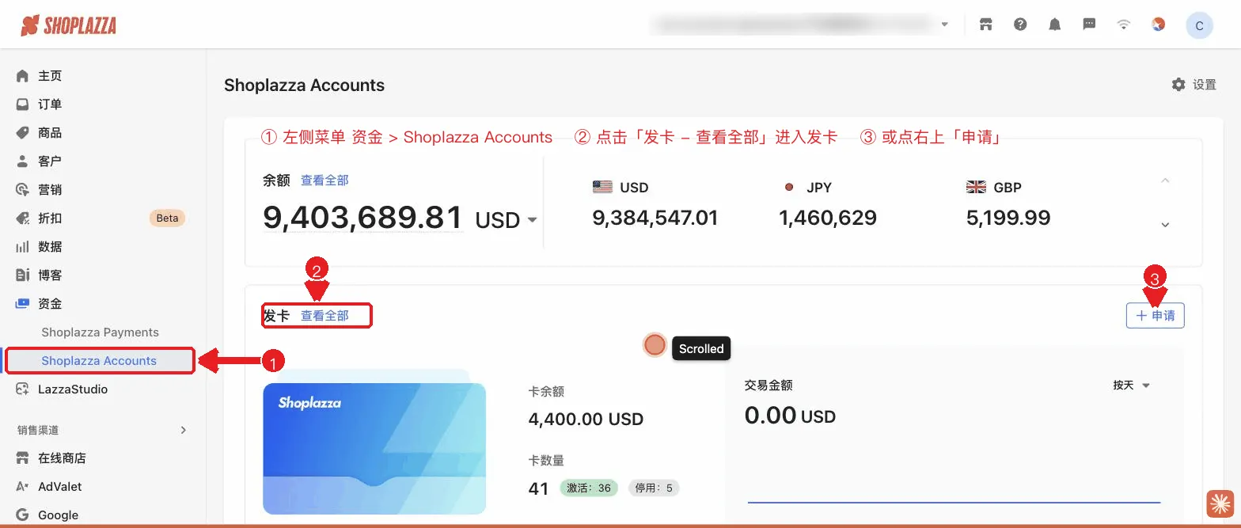Click transaction amount 0.00 USD

pyautogui.click(x=790, y=416)
